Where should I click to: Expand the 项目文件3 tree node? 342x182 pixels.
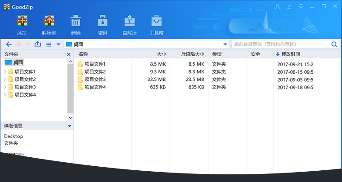pyautogui.click(x=5, y=87)
